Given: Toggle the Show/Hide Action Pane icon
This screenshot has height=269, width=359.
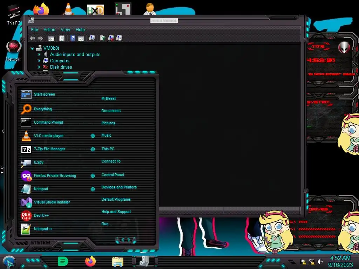Looking at the screenshot, I should point(81,38).
